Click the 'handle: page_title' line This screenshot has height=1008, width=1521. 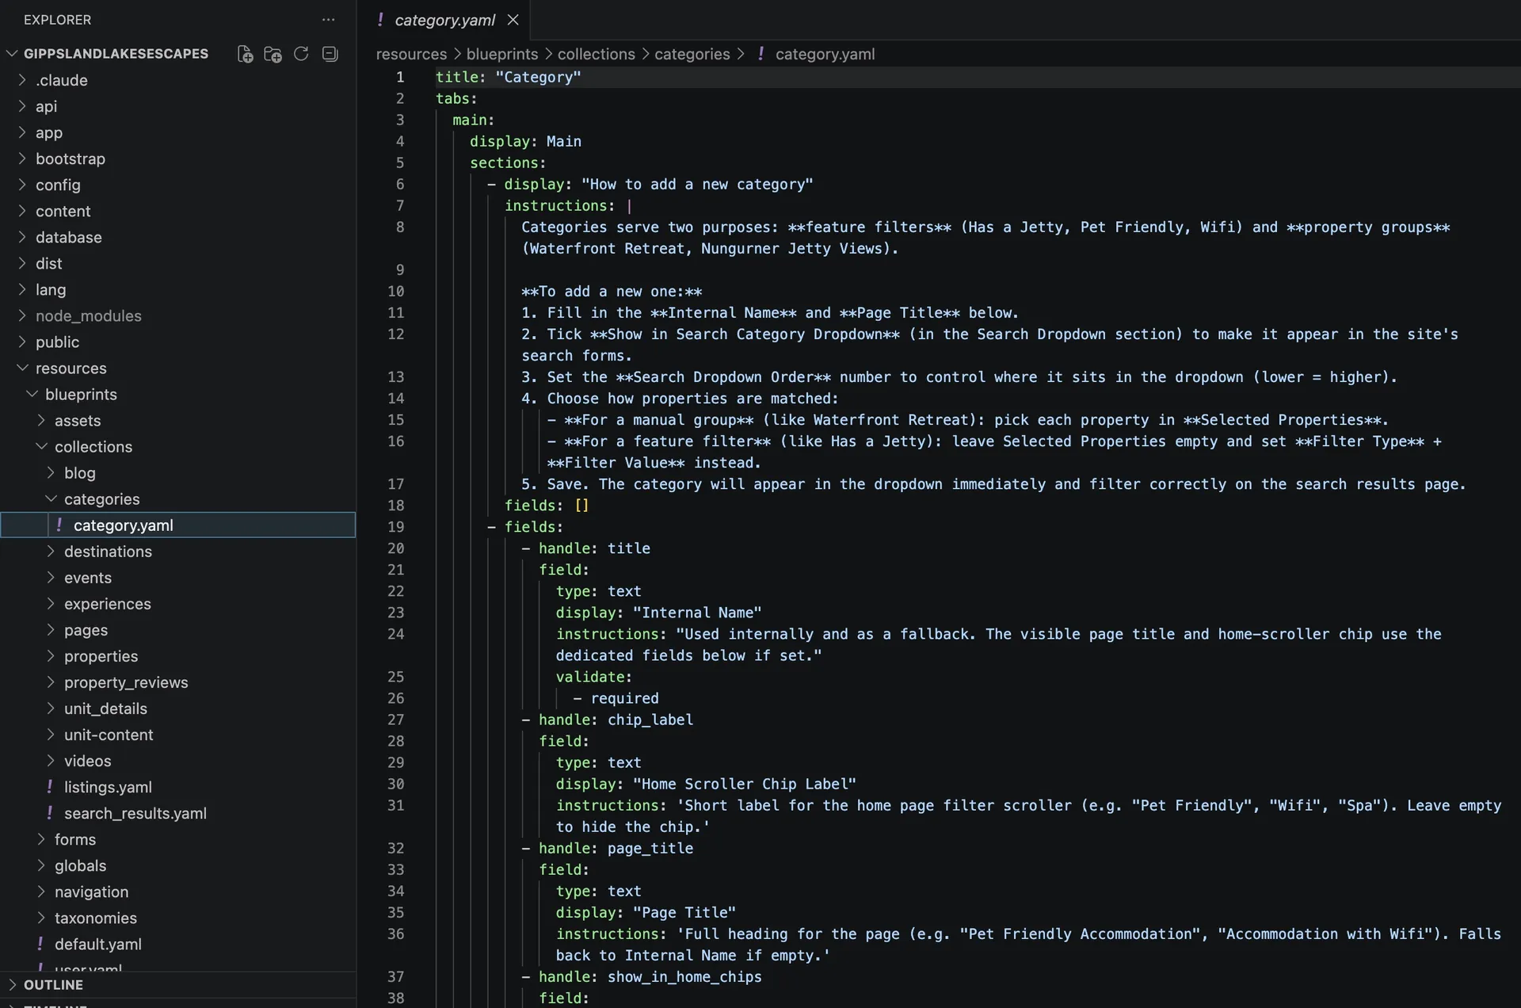coord(608,848)
